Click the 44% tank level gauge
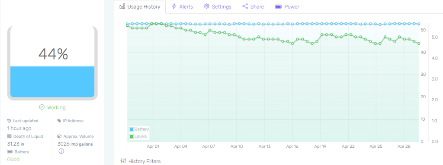The width and height of the screenshot is (443, 165). tap(52, 63)
